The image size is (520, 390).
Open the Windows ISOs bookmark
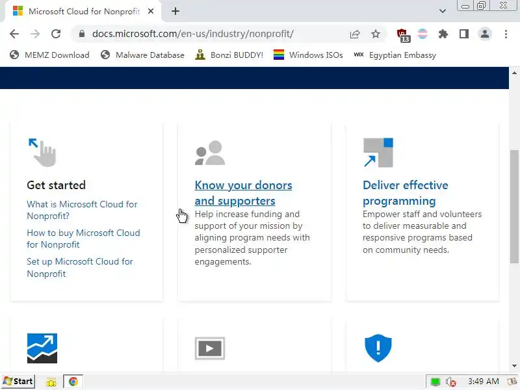(308, 55)
